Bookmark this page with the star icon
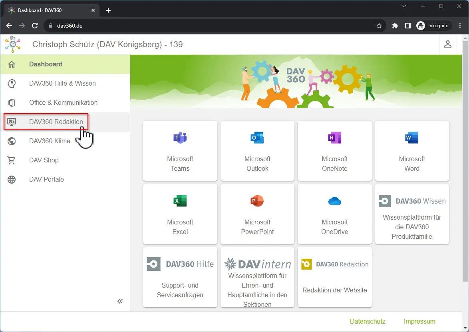469x332 pixels. 379,26
